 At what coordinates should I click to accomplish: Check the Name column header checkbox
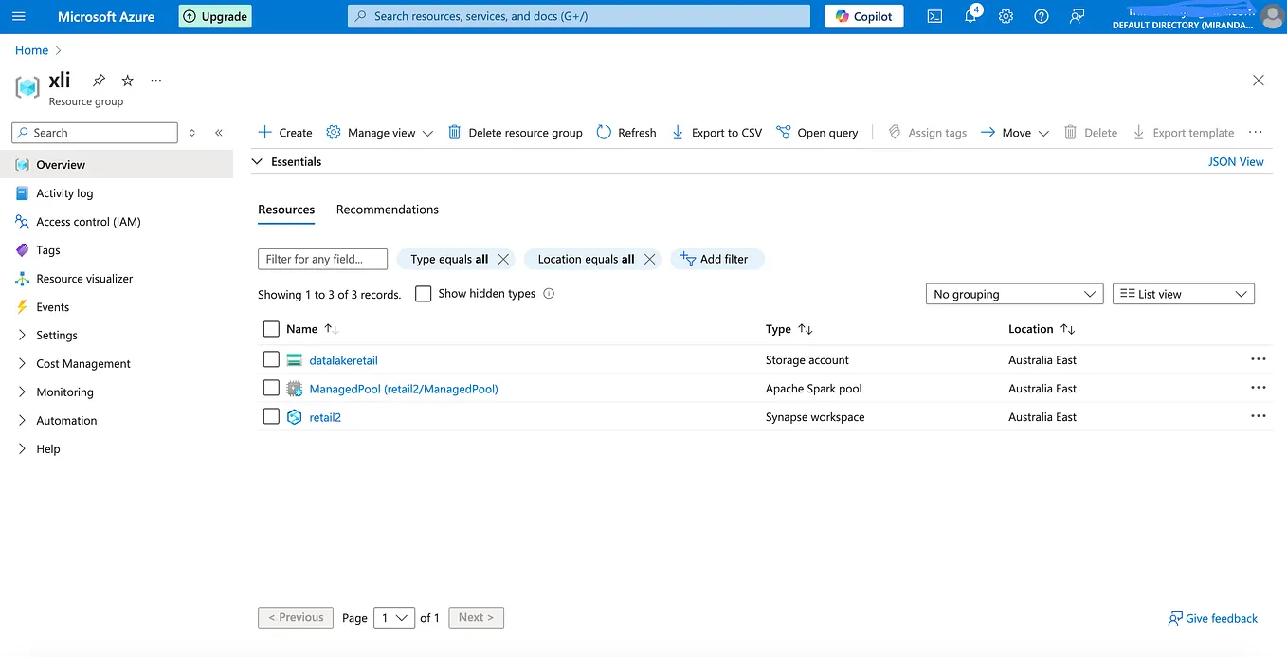click(270, 329)
